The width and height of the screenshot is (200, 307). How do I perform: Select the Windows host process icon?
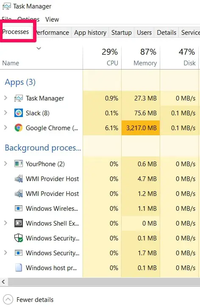pos(19,268)
